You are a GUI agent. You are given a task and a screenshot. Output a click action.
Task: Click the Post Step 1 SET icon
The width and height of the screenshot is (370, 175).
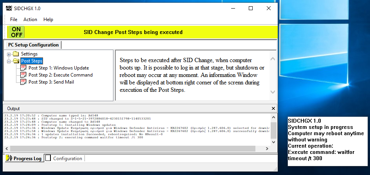click(x=23, y=68)
